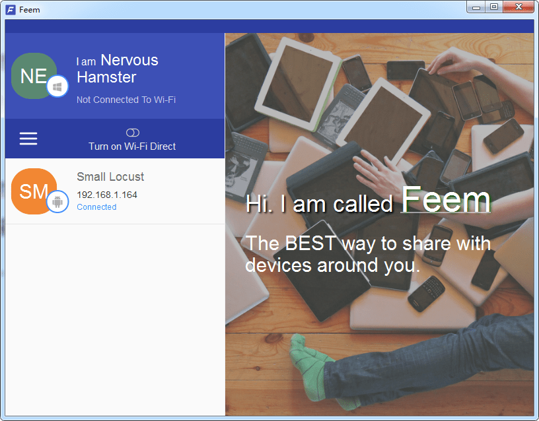Click the large Feem heading link

(x=446, y=199)
